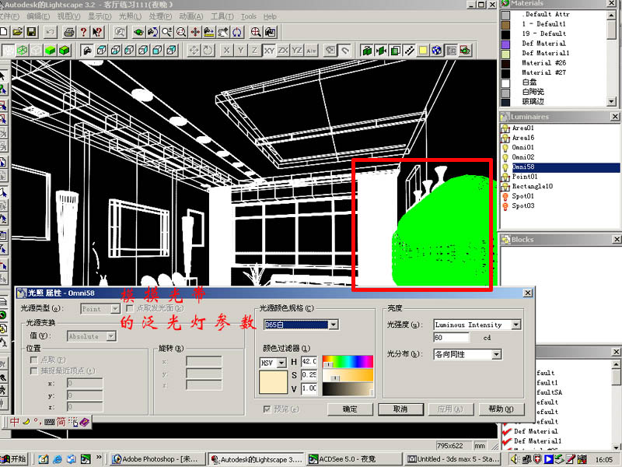Open the Tools menu

(248, 16)
